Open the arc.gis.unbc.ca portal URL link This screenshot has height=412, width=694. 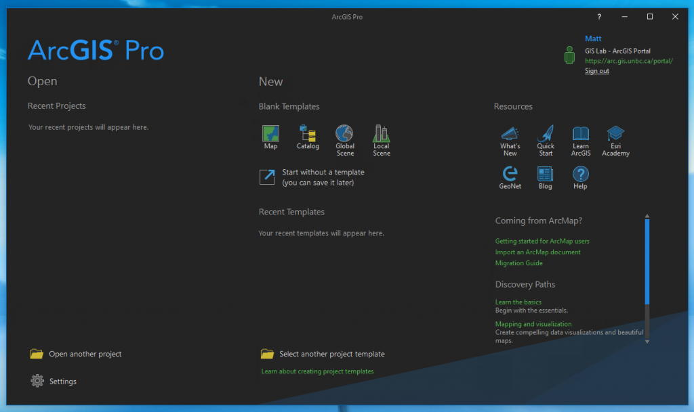pyautogui.click(x=628, y=61)
